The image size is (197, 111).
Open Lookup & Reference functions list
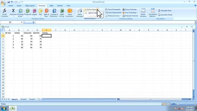point(54,13)
